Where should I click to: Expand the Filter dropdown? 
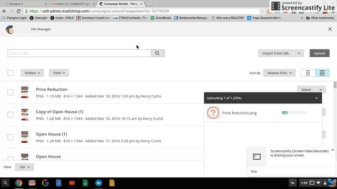click(x=59, y=73)
